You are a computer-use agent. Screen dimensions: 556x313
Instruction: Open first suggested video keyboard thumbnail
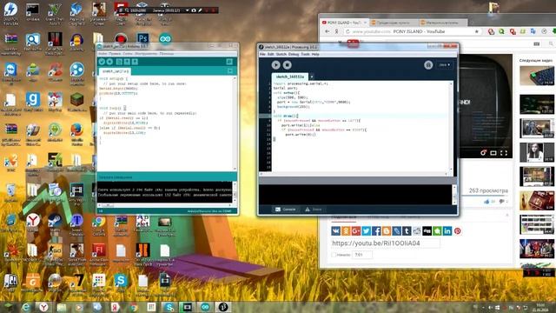coord(537,76)
